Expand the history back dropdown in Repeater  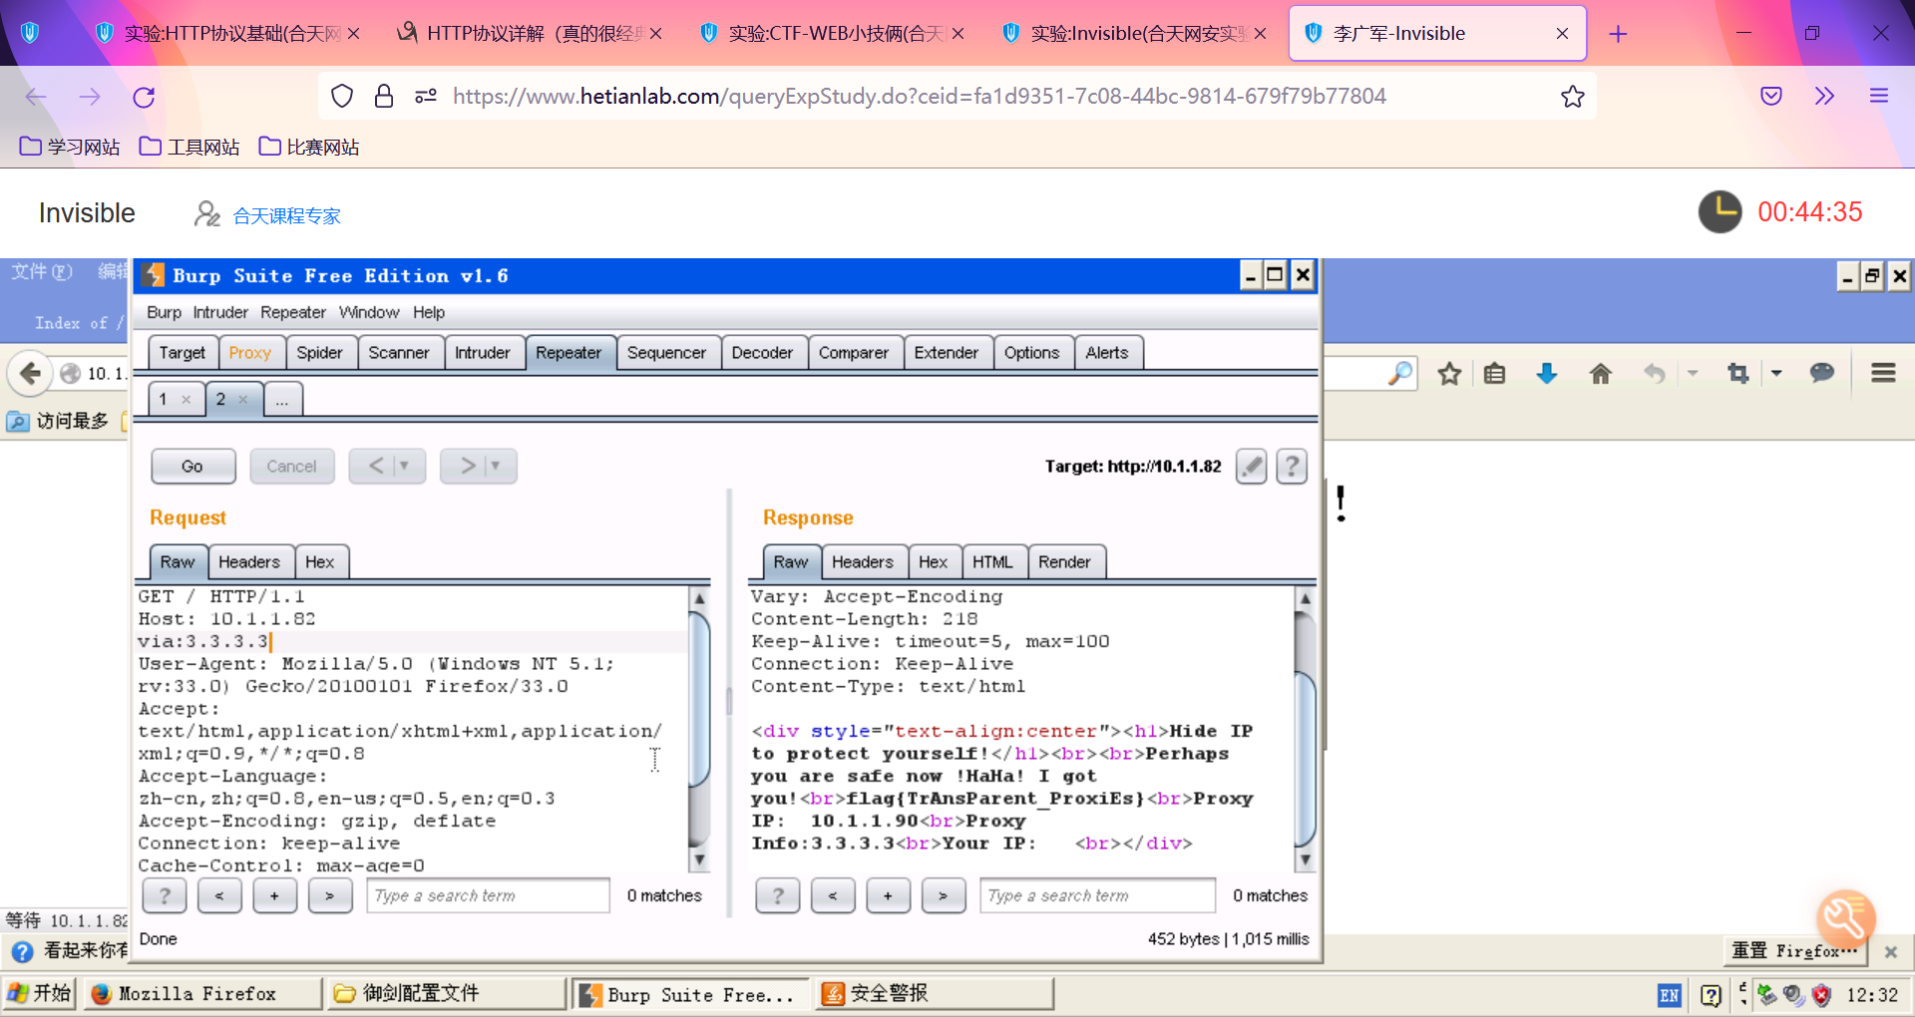click(404, 466)
